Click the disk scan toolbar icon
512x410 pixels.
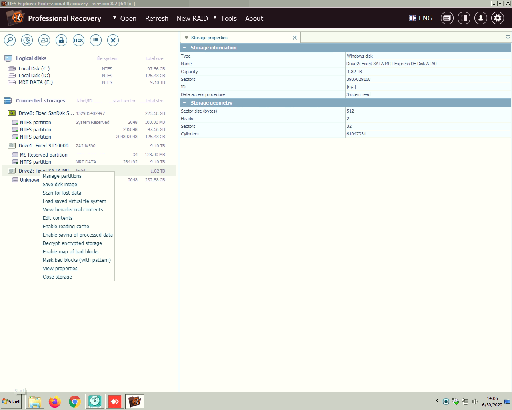[x=27, y=40]
